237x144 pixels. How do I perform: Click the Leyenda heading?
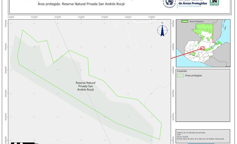(182, 71)
